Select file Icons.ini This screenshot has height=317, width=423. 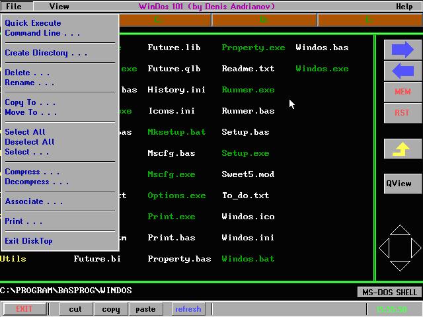pyautogui.click(x=171, y=111)
